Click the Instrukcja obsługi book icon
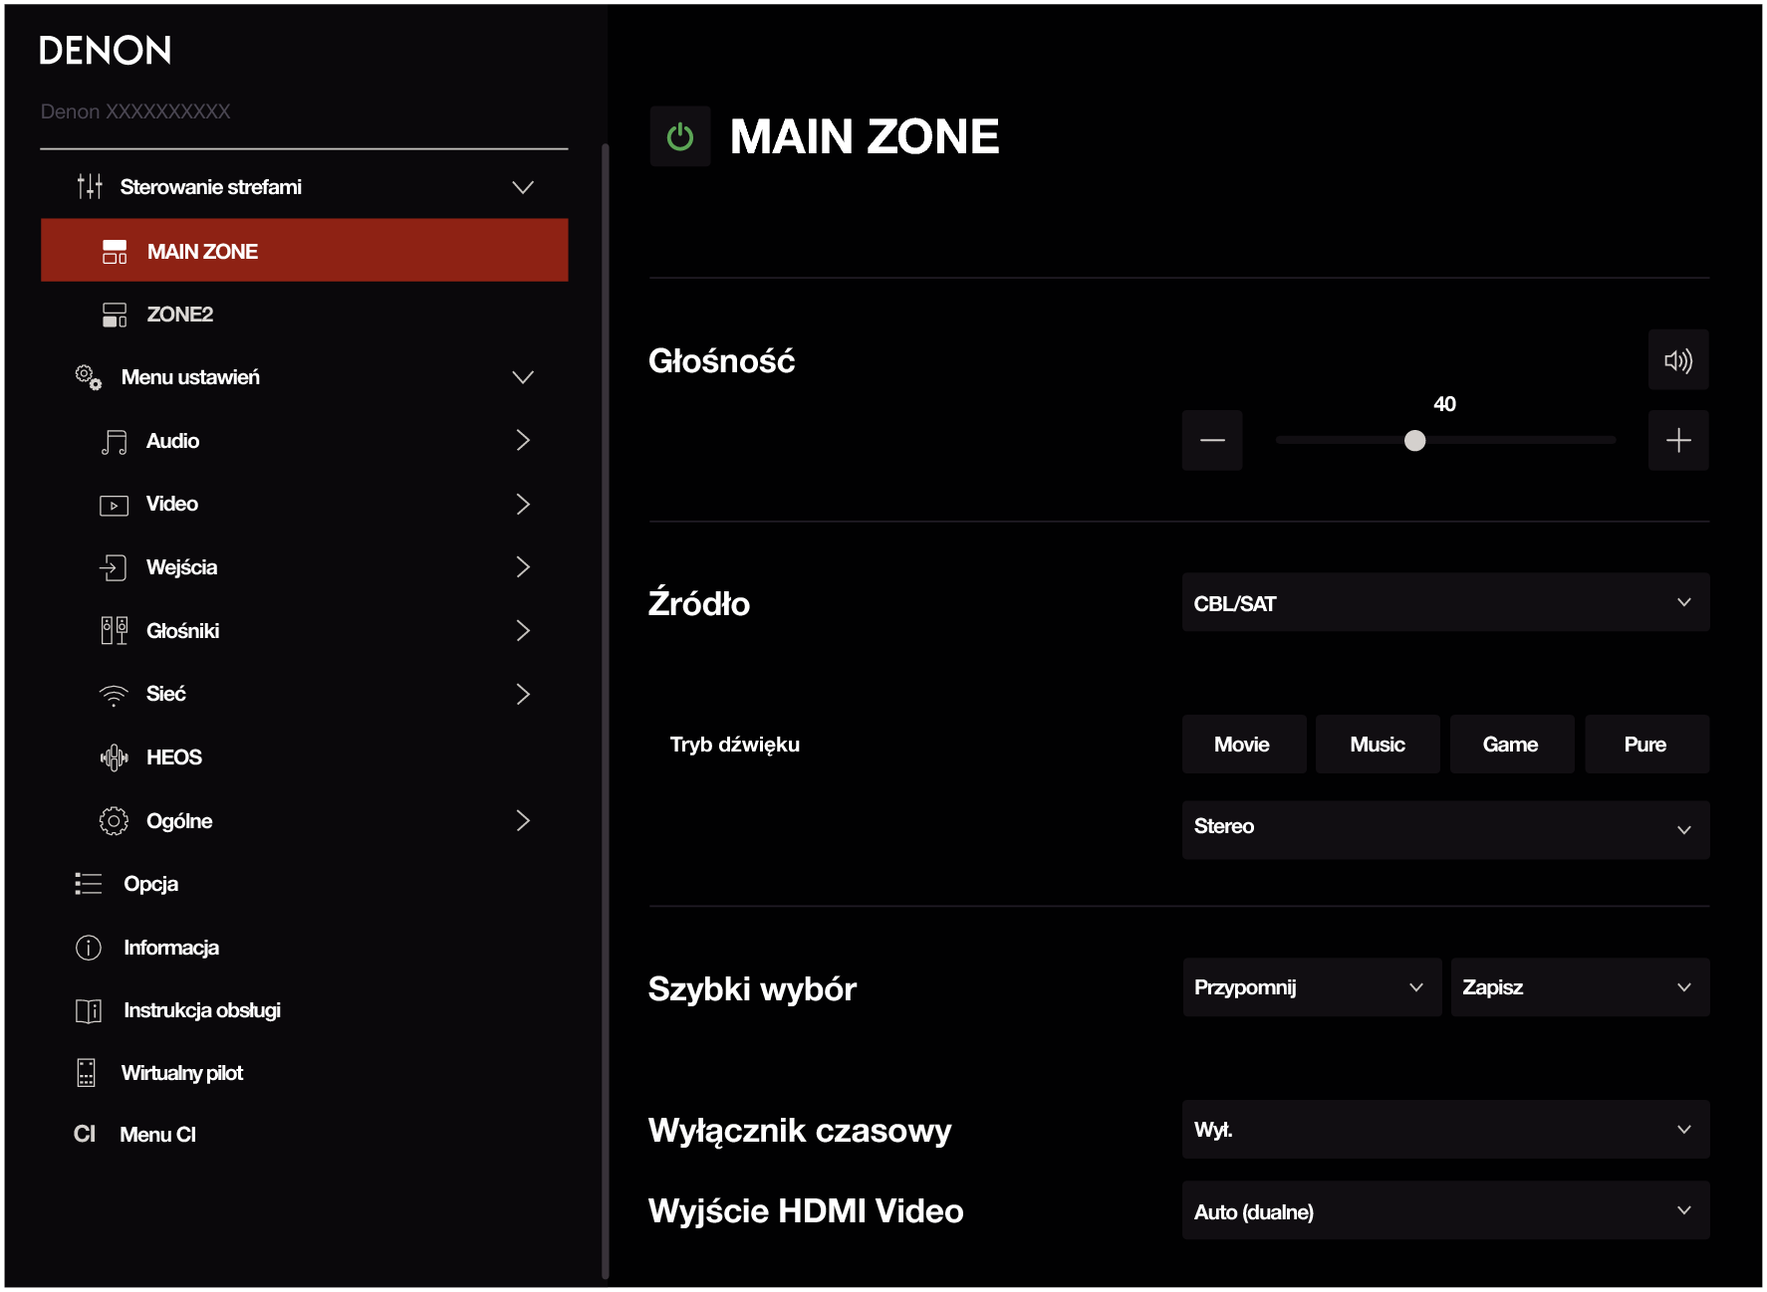The width and height of the screenshot is (1767, 1292). click(x=89, y=1011)
